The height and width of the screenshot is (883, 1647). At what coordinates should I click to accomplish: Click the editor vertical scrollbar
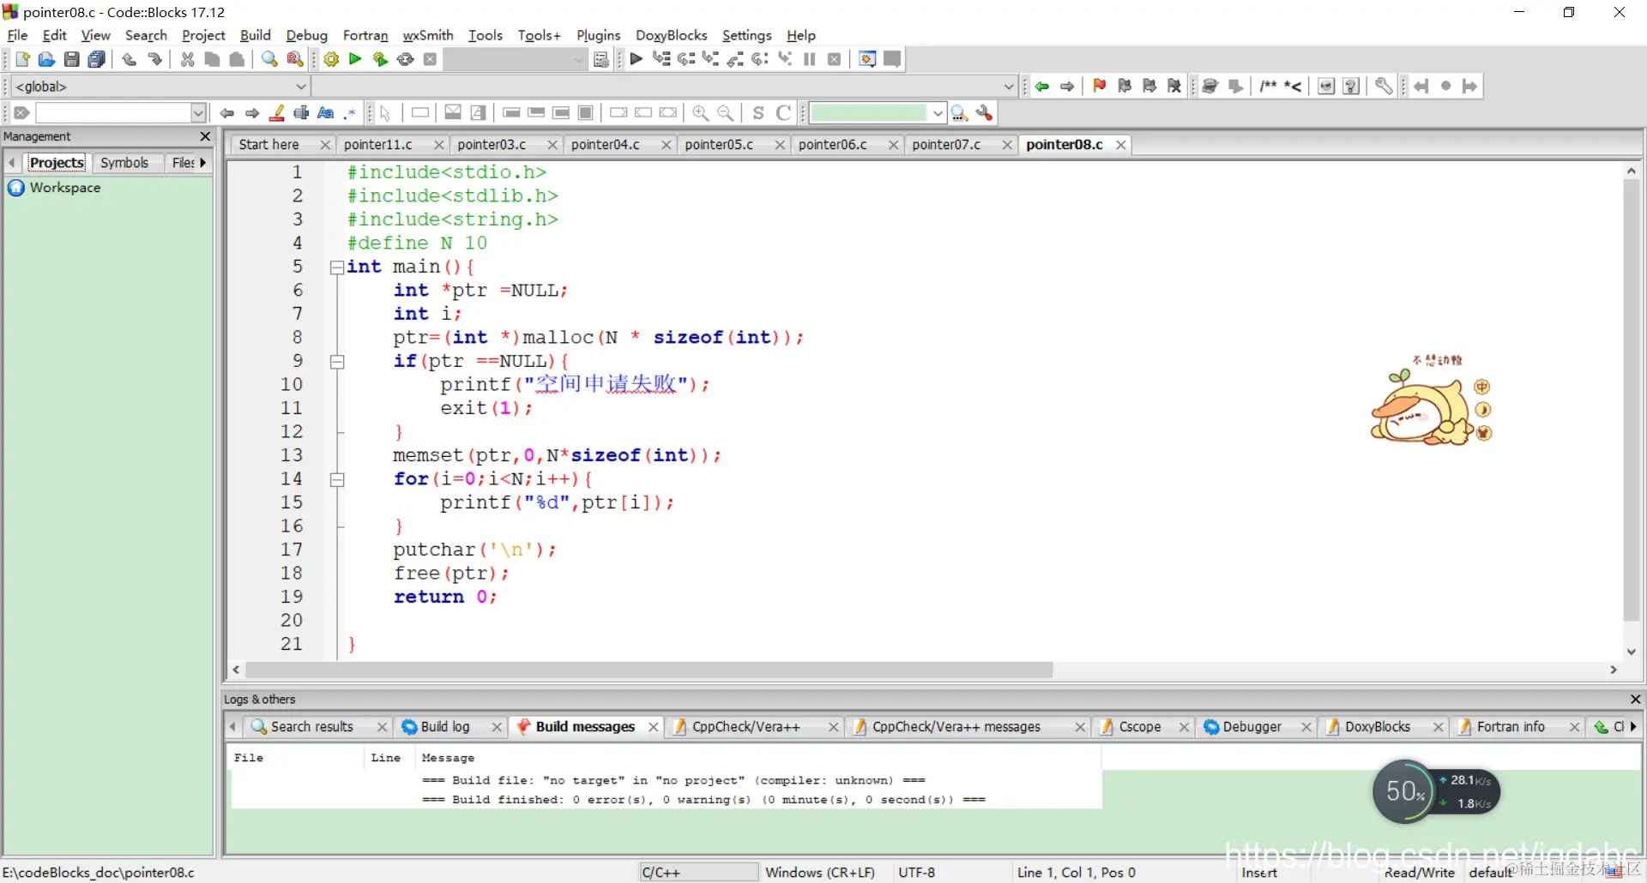pyautogui.click(x=1631, y=401)
